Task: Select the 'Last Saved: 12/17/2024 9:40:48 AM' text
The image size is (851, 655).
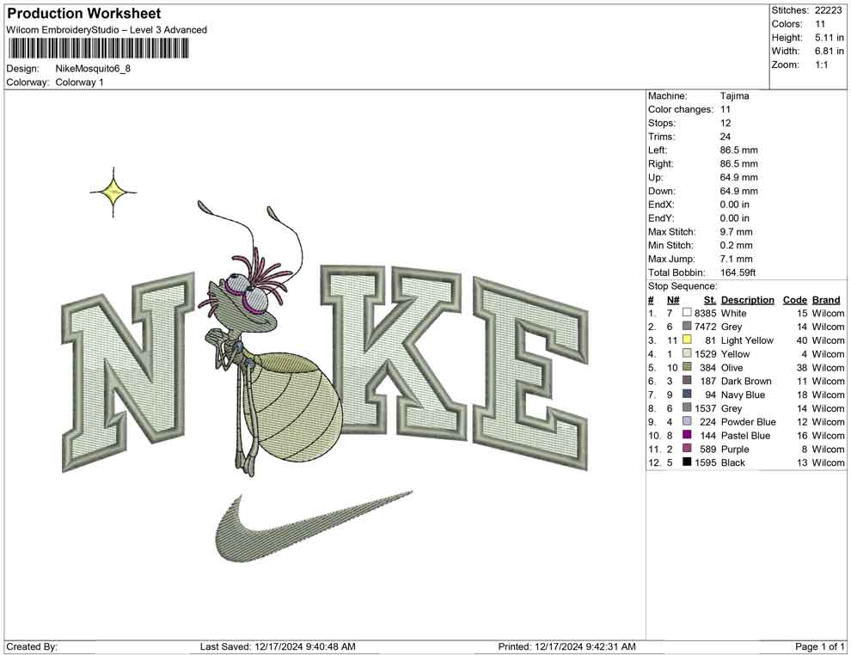Action: coord(278,646)
